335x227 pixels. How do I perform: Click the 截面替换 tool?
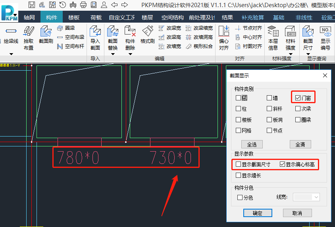pos(113,38)
